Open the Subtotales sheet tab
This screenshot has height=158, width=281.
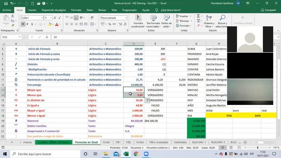click(180, 142)
